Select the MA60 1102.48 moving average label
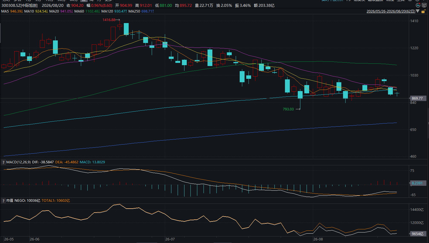This screenshot has height=243, width=429. [87, 11]
